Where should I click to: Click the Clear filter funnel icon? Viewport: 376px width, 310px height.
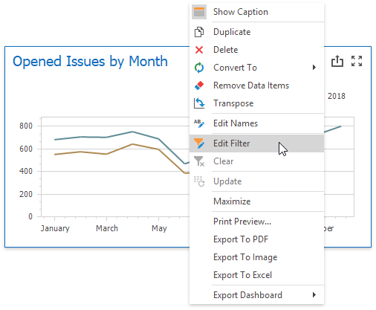click(x=199, y=161)
